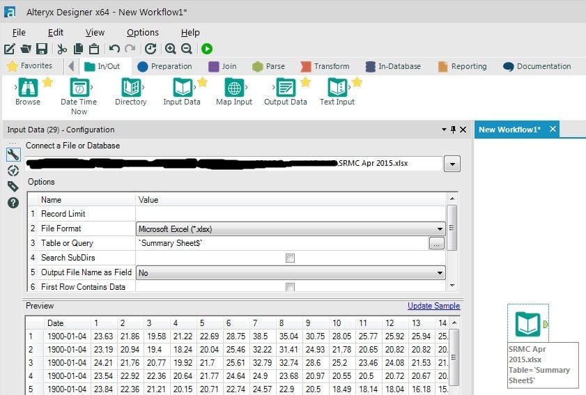
Task: Toggle the star on Input Data tool
Action: pyautogui.click(x=202, y=82)
